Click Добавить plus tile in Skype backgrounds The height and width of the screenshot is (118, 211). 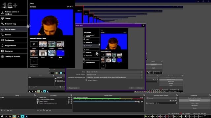(34, 62)
